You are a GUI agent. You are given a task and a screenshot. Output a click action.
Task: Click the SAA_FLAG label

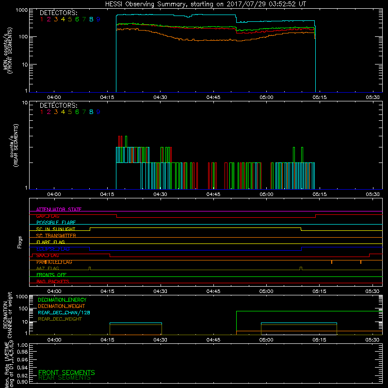(x=48, y=256)
